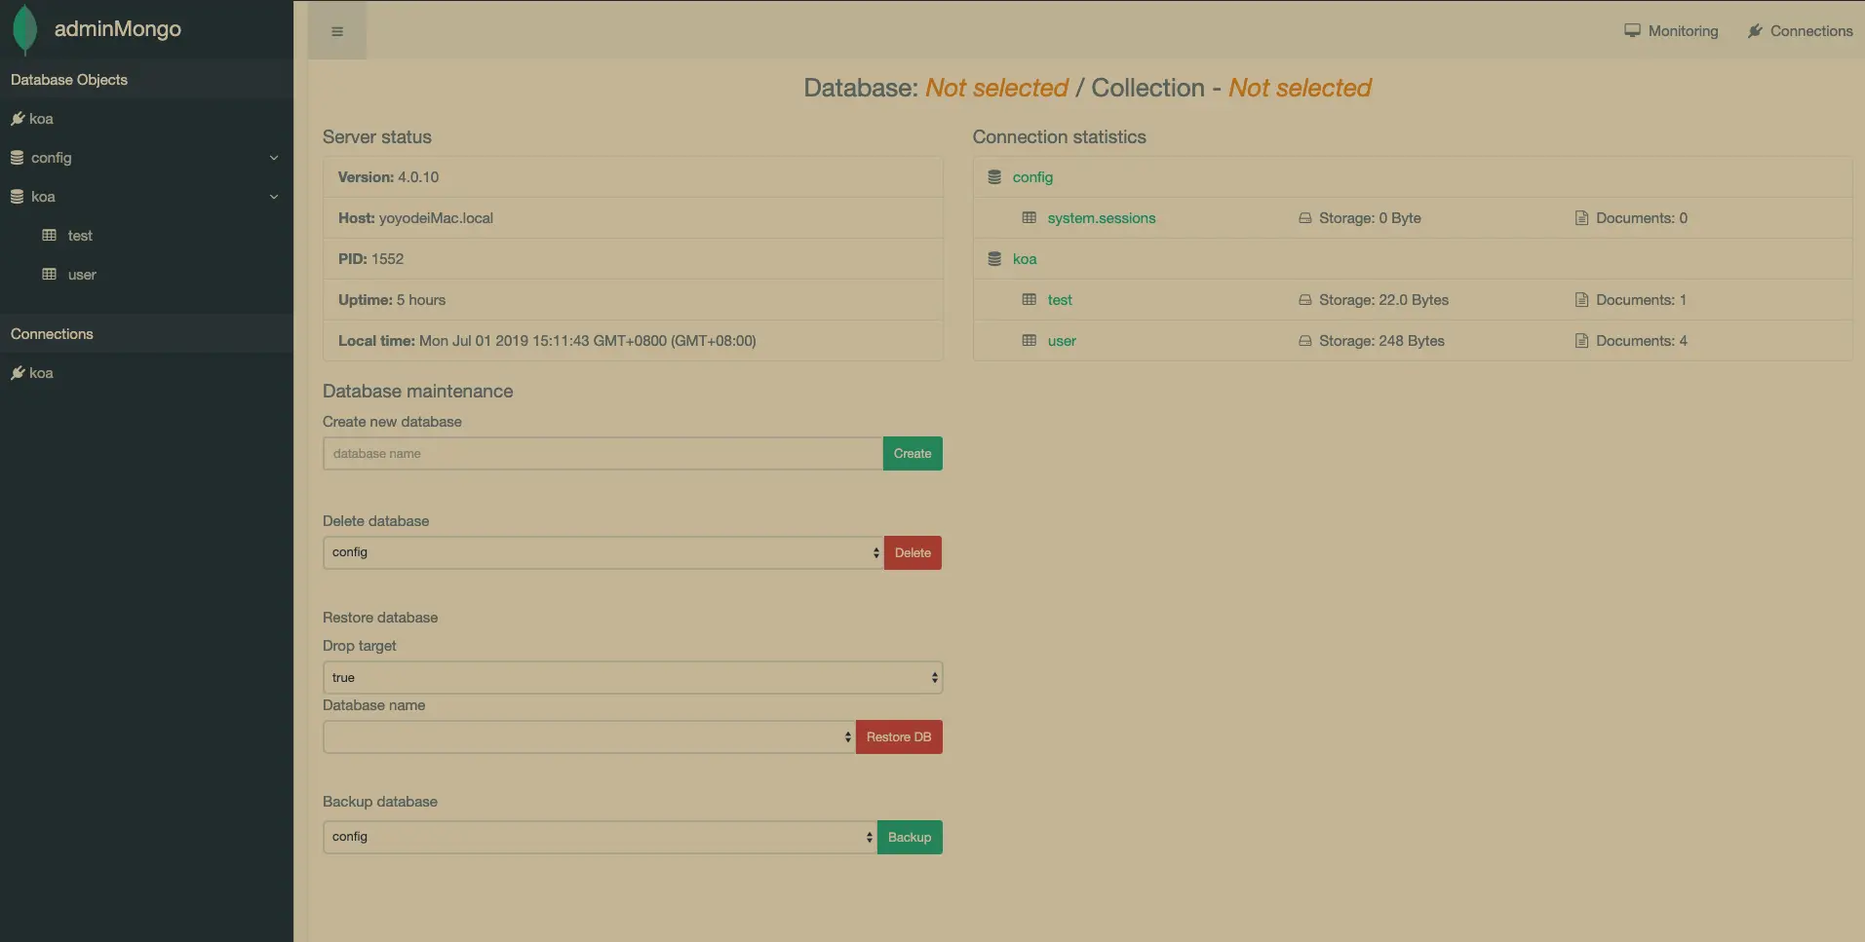This screenshot has height=942, width=1865.
Task: Click table icon beside system.sessions
Action: [x=1029, y=218]
